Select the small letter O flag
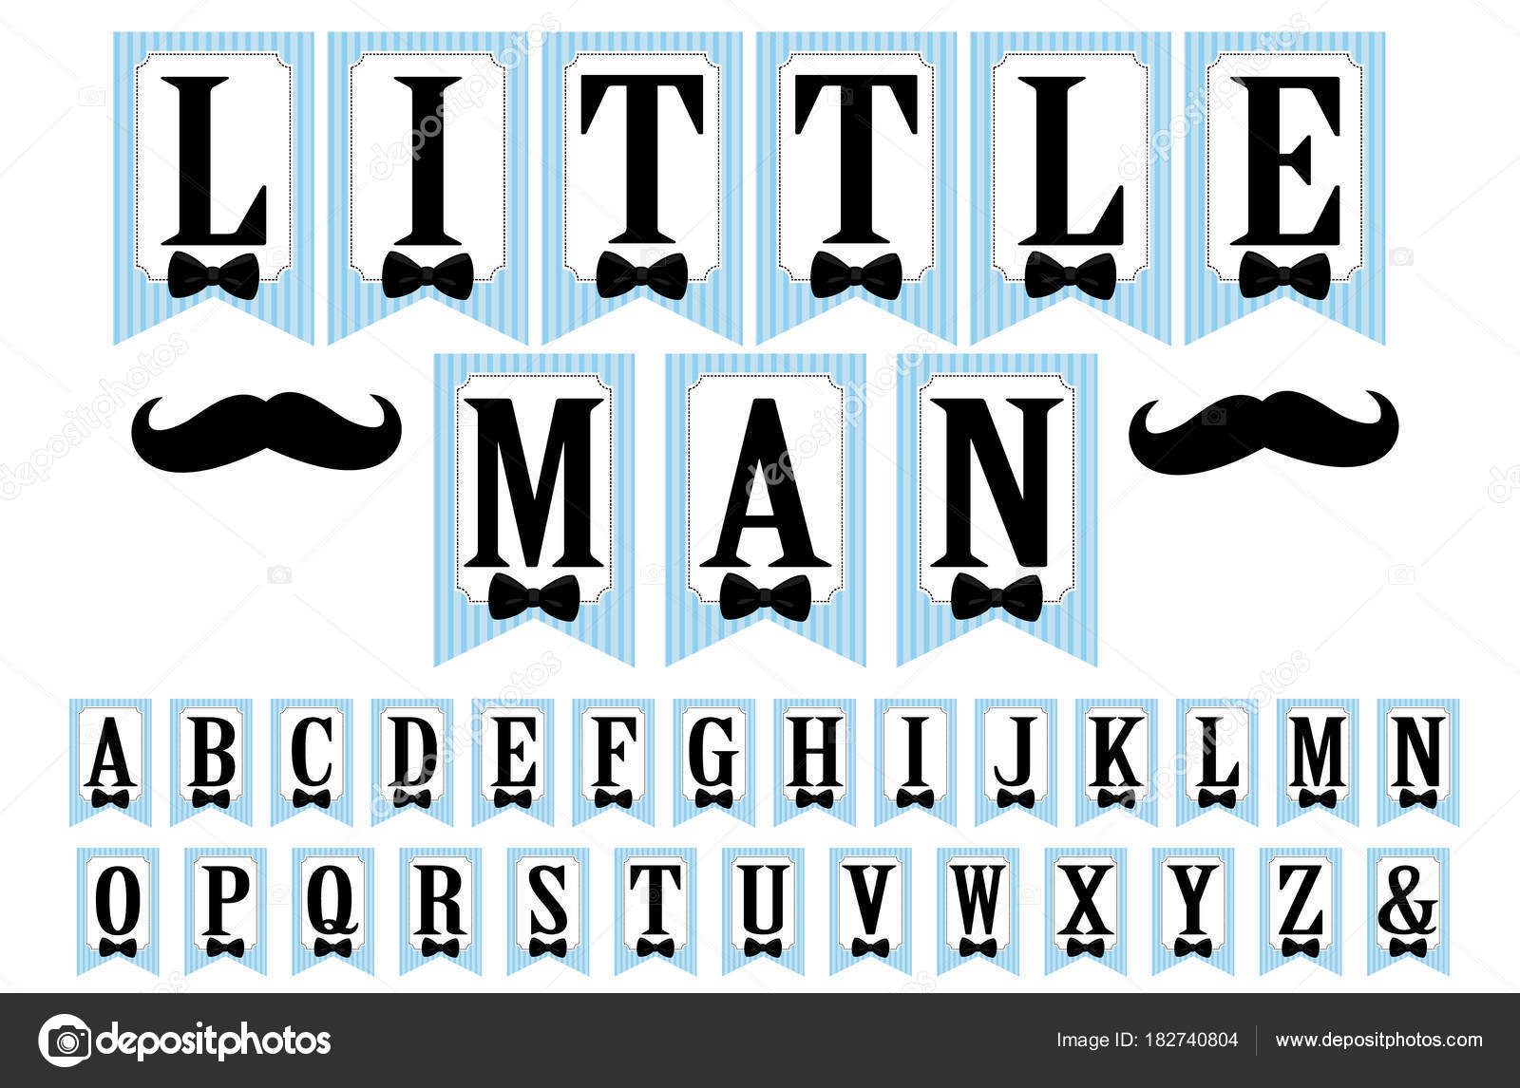Viewport: 1520px width, 1088px height. (118, 911)
